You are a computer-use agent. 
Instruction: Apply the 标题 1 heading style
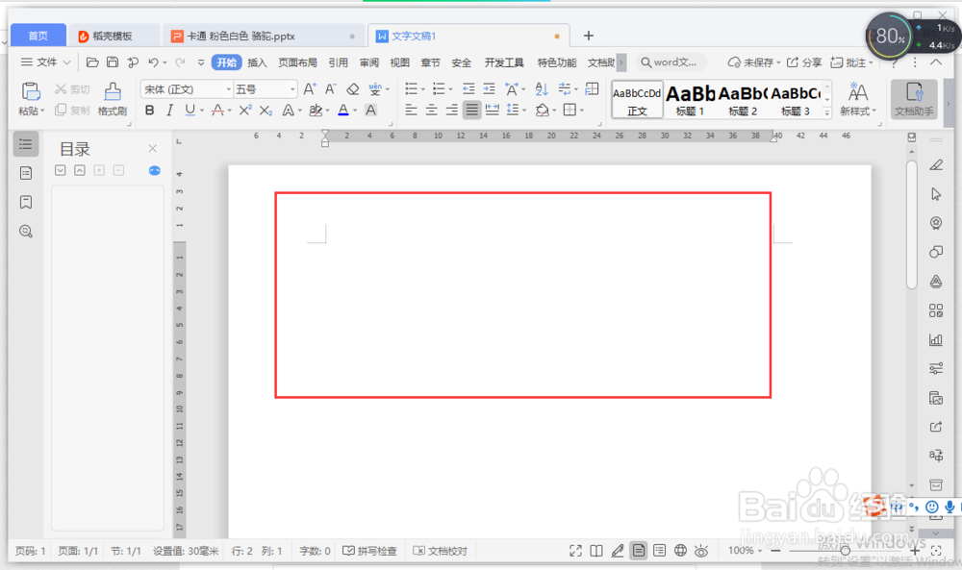690,100
